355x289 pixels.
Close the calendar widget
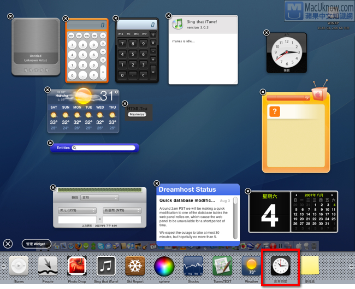[248, 191]
